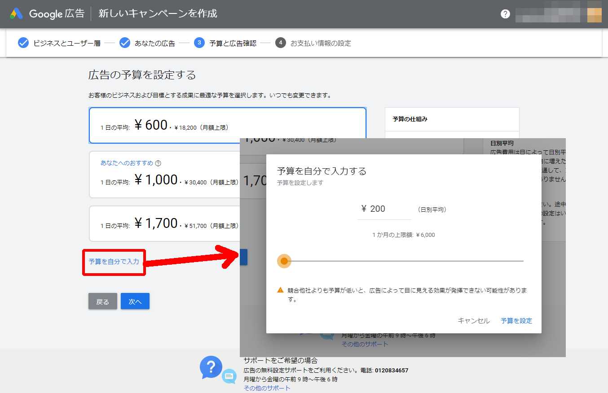Image resolution: width=608 pixels, height=393 pixels.
Task: Go to 予算と広告確認 step
Action: pyautogui.click(x=233, y=43)
